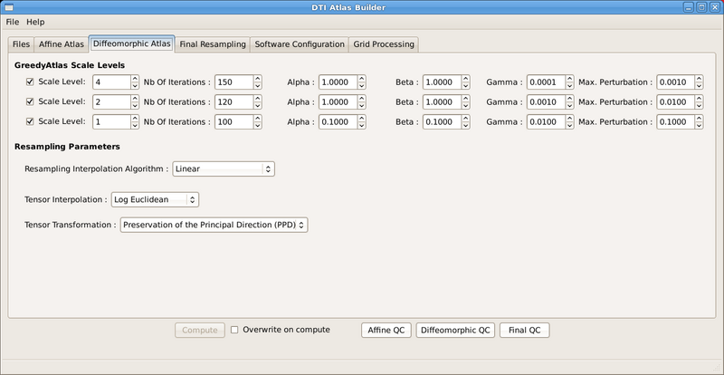Screen dimensions: 724x375
Task: Increase Max. Perturbation 0.0010 with up arrow
Action: [700, 79]
